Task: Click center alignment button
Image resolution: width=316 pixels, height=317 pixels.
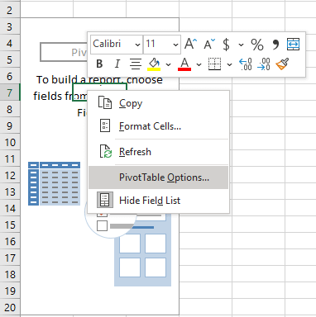Action: 136,64
